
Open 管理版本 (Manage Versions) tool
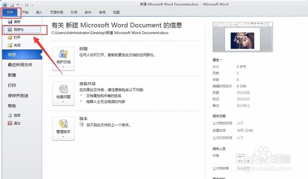(x=63, y=129)
